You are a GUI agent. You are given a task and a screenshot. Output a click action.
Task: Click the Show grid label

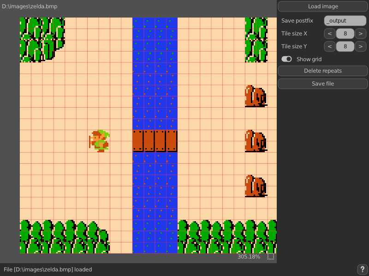click(x=309, y=59)
